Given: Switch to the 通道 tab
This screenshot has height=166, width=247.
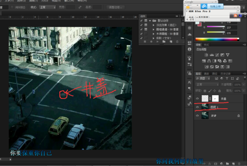Looking at the screenshot, I should pos(206,74).
